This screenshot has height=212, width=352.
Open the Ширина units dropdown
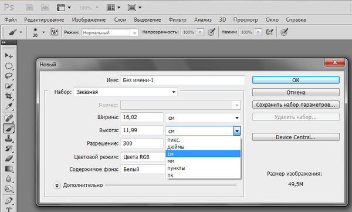tap(203, 118)
